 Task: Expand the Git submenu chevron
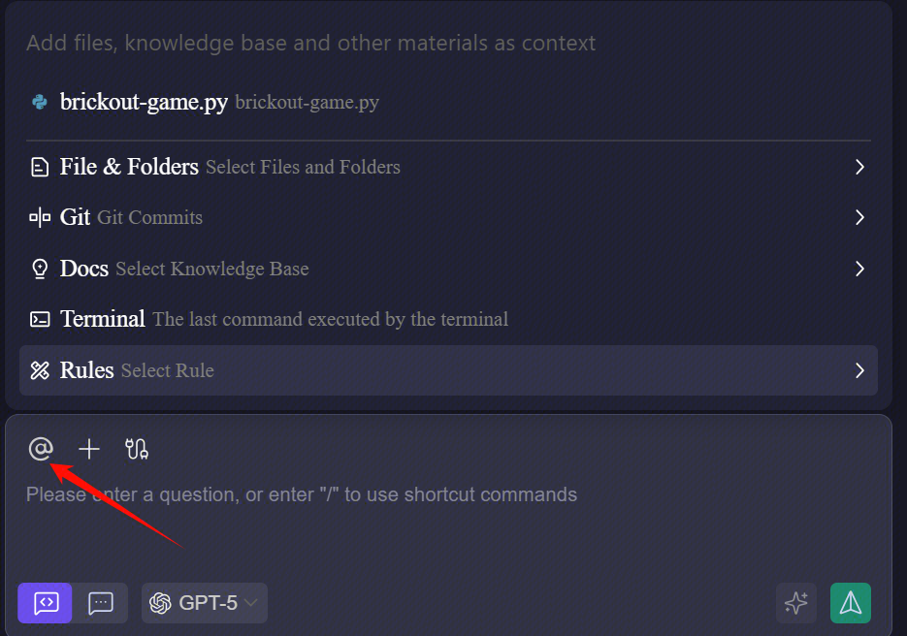858,217
